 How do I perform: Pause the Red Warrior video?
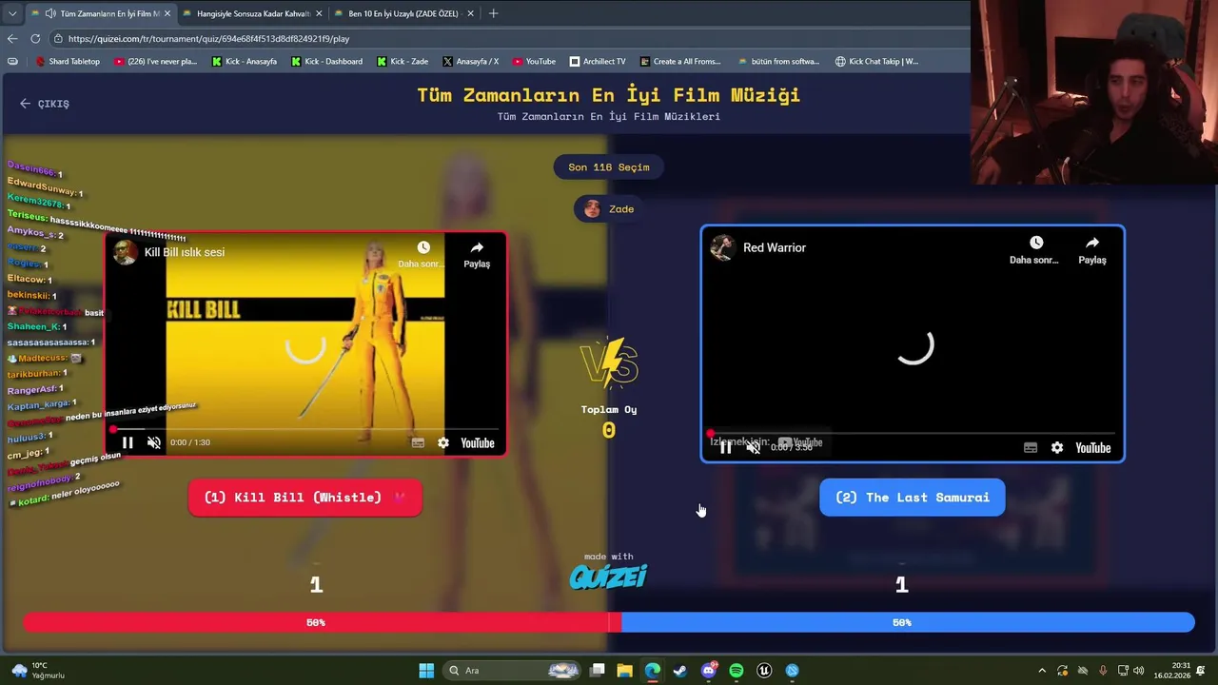725,447
